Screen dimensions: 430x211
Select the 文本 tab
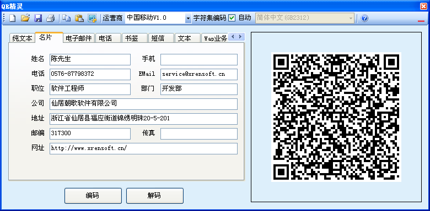tap(187, 38)
